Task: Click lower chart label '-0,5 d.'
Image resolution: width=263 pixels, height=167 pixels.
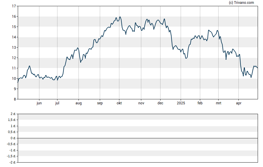Action: 12,144
